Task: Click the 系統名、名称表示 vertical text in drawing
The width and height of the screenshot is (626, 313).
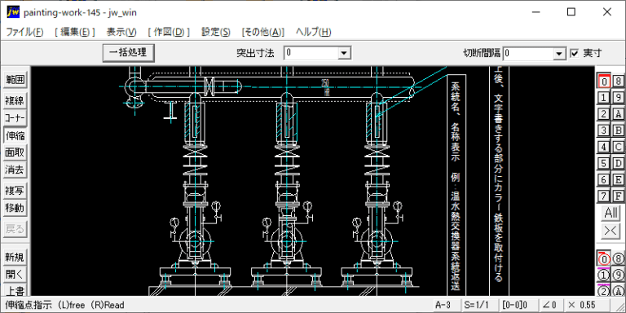Action: pyautogui.click(x=455, y=121)
